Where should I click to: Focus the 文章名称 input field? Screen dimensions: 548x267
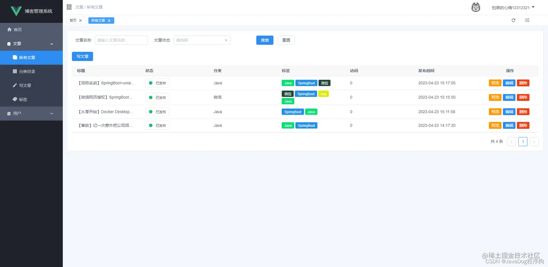[121, 40]
